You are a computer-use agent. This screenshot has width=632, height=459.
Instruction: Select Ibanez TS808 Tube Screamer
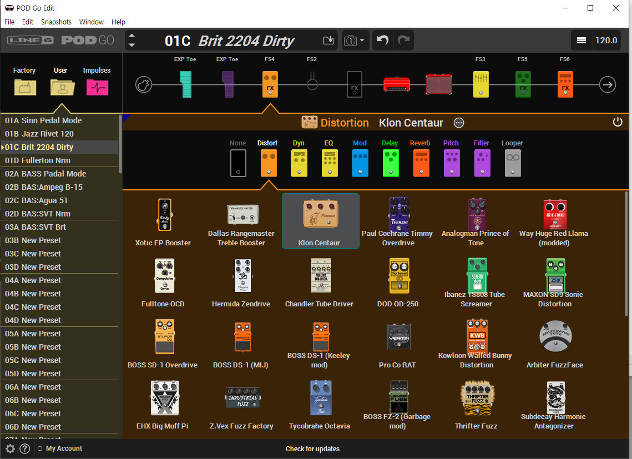476,283
